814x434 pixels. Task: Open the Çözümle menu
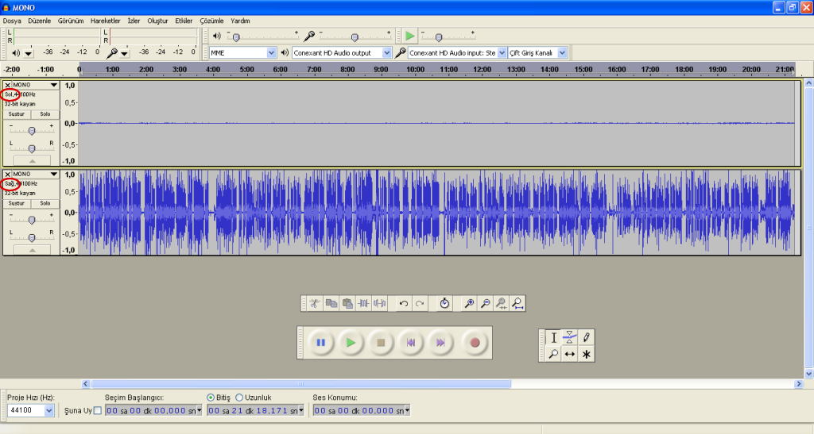[x=211, y=21]
